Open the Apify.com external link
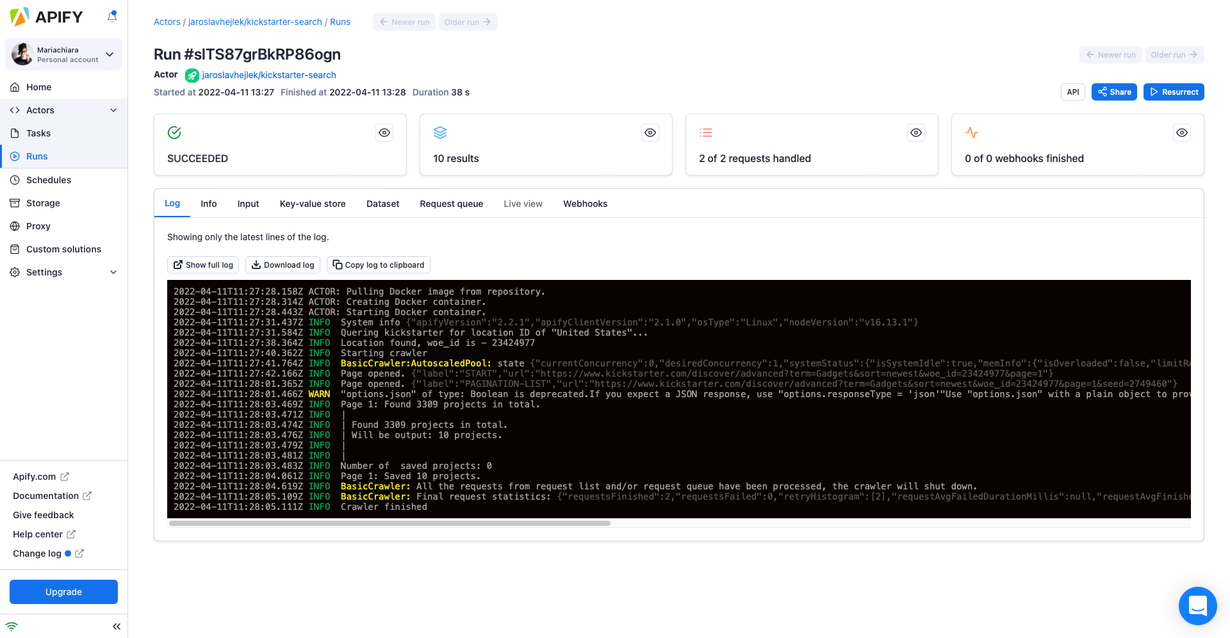Image resolution: width=1230 pixels, height=638 pixels. pos(41,477)
